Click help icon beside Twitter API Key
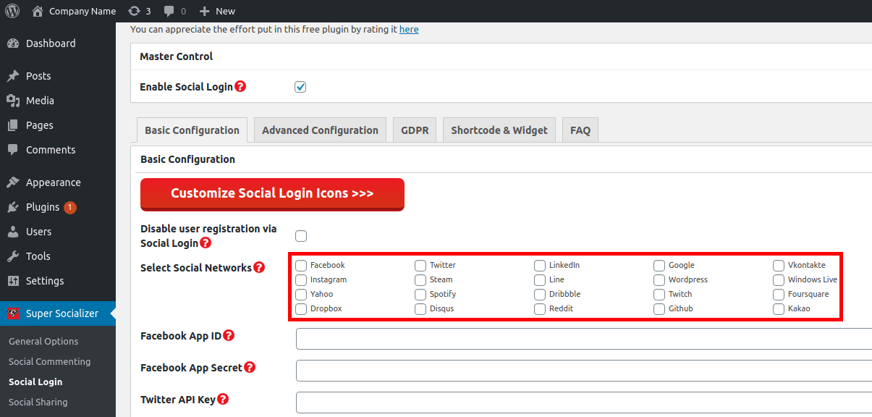The image size is (872, 417). [x=223, y=399]
